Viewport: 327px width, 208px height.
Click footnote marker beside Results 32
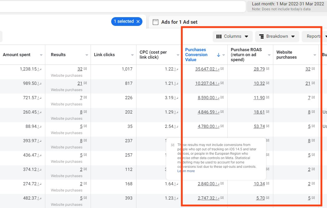[x=85, y=69]
